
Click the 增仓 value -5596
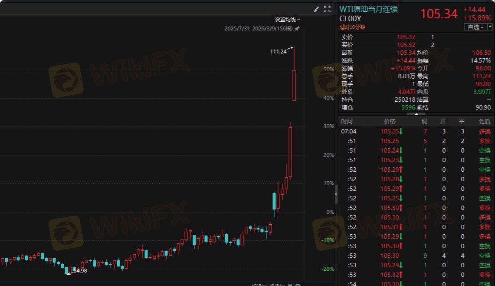(407, 107)
